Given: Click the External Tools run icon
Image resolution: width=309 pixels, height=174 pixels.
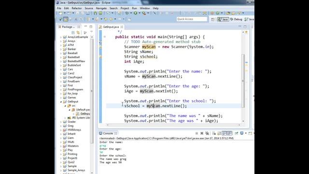Looking at the screenshot, I should coord(144,13).
